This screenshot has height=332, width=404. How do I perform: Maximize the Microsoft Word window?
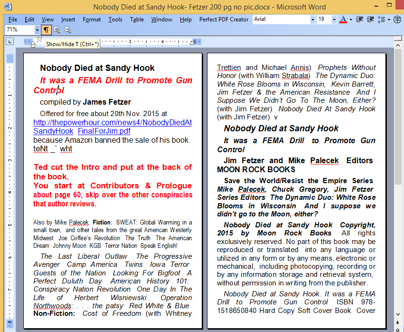389,5
